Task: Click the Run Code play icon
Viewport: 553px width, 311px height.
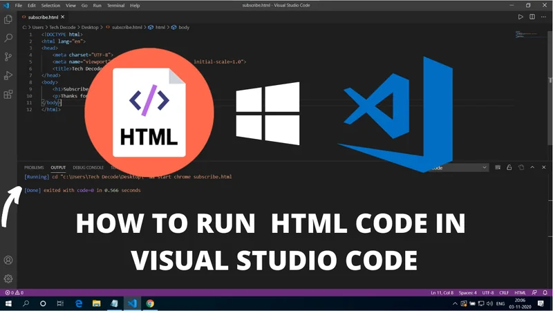Action: [x=521, y=17]
